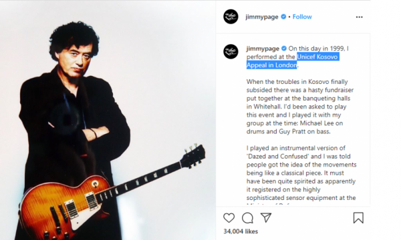Click the highlighted Unicef Kosovo Appeal text
Image resolution: width=401 pixels, height=240 pixels.
(293, 61)
